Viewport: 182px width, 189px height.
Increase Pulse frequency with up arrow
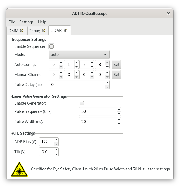pyautogui.click(x=119, y=109)
